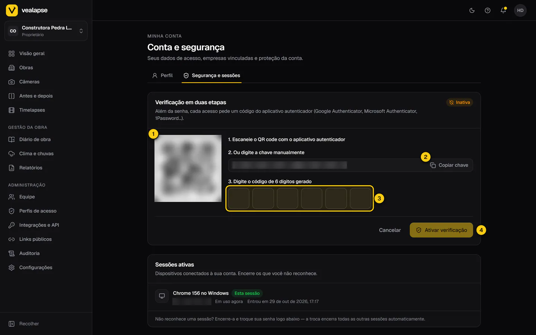Expand the Construtora Pedra company switcher
This screenshot has width=536, height=335.
[46, 31]
